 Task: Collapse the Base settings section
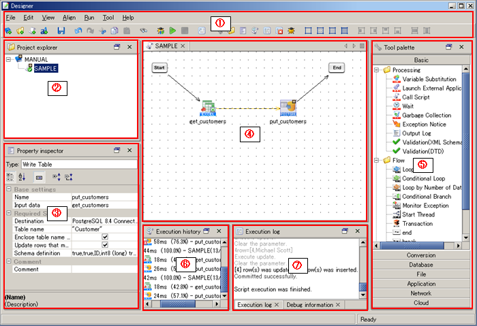(x=9, y=189)
